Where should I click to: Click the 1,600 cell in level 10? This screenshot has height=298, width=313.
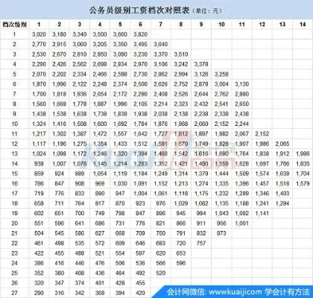100,124
